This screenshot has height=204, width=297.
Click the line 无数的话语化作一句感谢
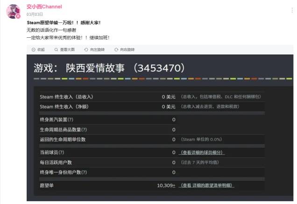tap(51, 30)
